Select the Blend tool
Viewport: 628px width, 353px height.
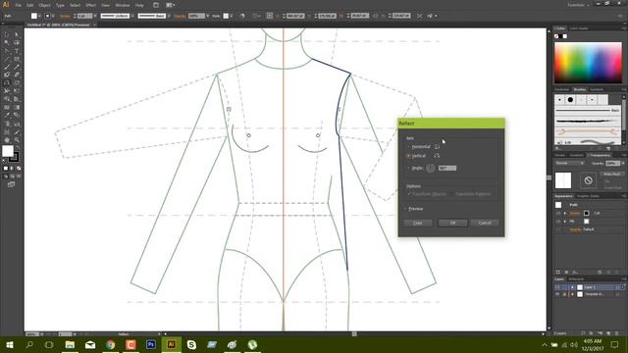pos(17,116)
